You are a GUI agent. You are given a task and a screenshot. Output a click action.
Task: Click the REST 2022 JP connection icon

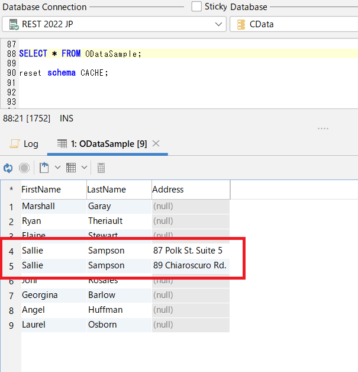tap(14, 24)
